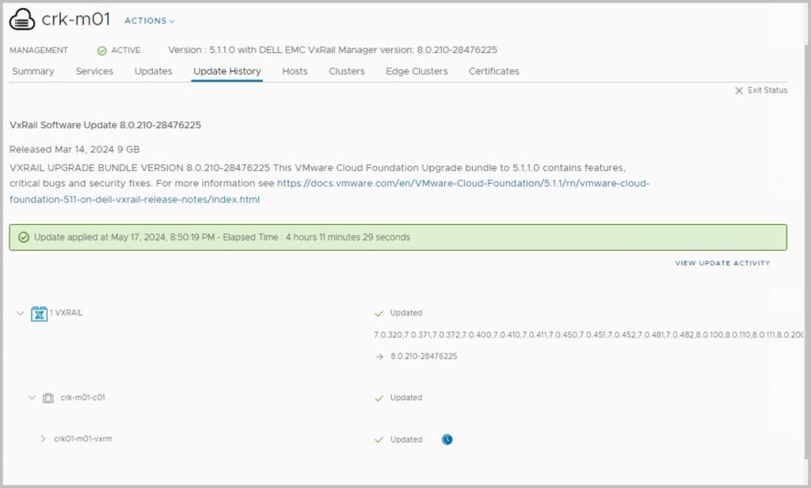Image resolution: width=811 pixels, height=488 pixels.
Task: Open the VMware Cloud Foundation release notes link
Action: tap(329, 191)
